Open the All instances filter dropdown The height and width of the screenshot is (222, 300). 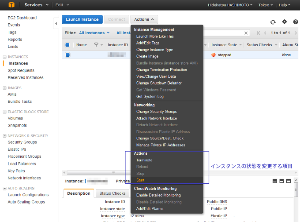pos(94,33)
